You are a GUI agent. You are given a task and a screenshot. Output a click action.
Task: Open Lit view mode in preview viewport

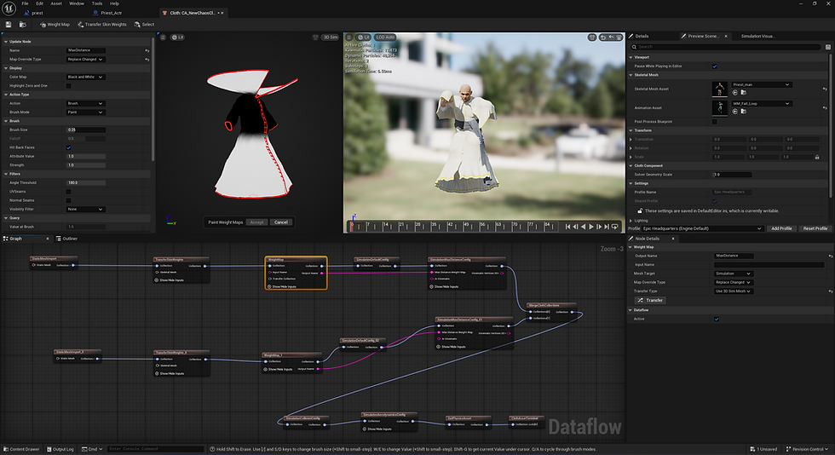(364, 37)
